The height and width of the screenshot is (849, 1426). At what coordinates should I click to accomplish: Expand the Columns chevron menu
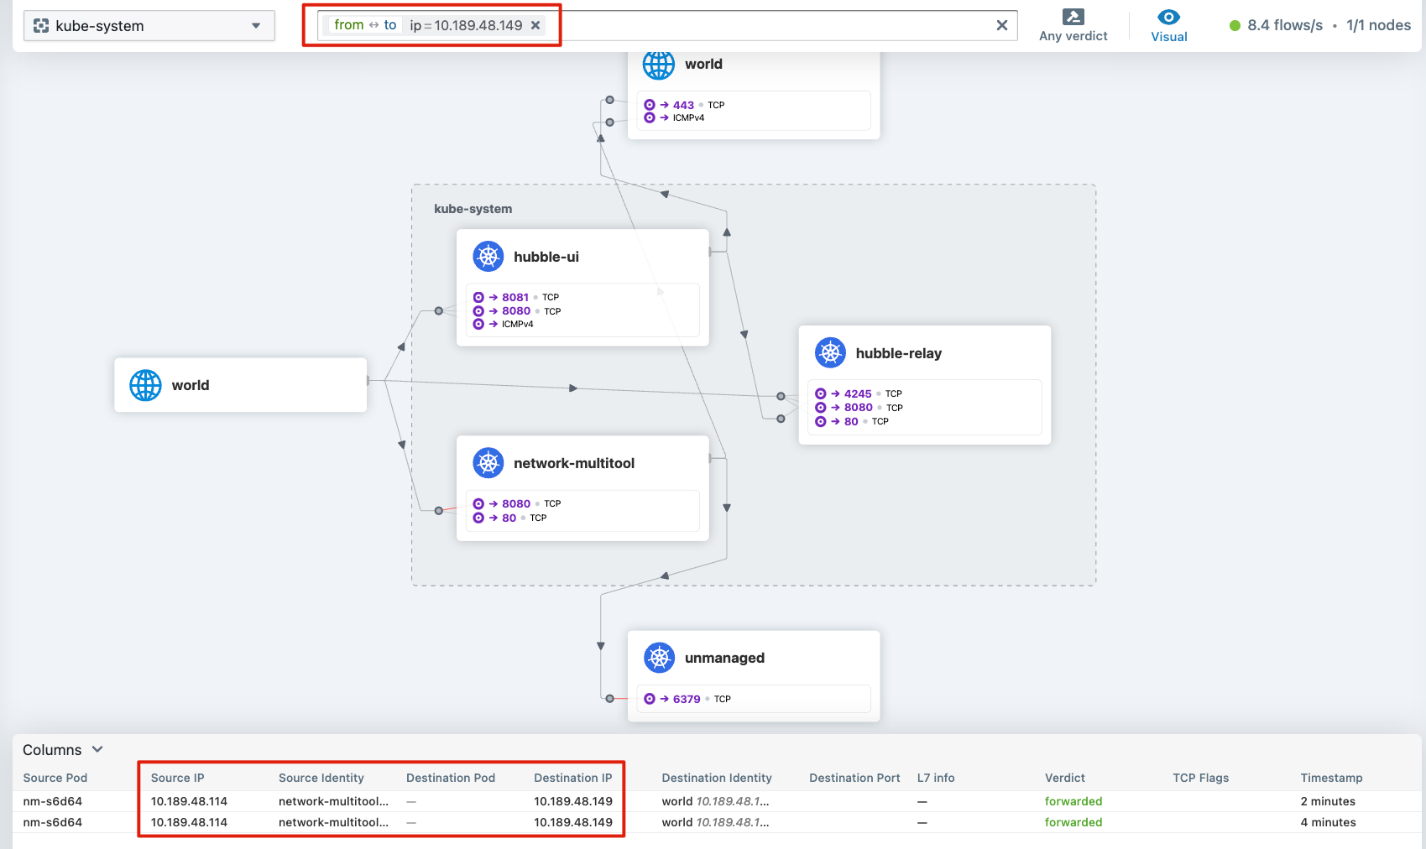click(x=97, y=749)
